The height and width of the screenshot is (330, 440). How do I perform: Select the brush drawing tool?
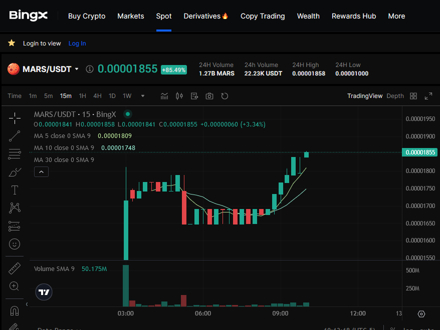(x=15, y=172)
